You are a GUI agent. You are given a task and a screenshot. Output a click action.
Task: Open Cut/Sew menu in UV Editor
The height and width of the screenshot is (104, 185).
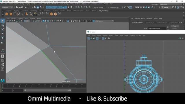(x=105, y=35)
